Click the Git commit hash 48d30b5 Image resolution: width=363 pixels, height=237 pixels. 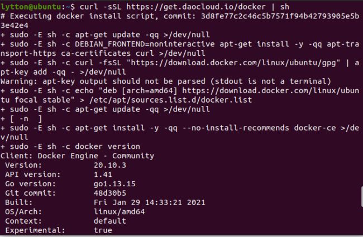tap(110, 193)
